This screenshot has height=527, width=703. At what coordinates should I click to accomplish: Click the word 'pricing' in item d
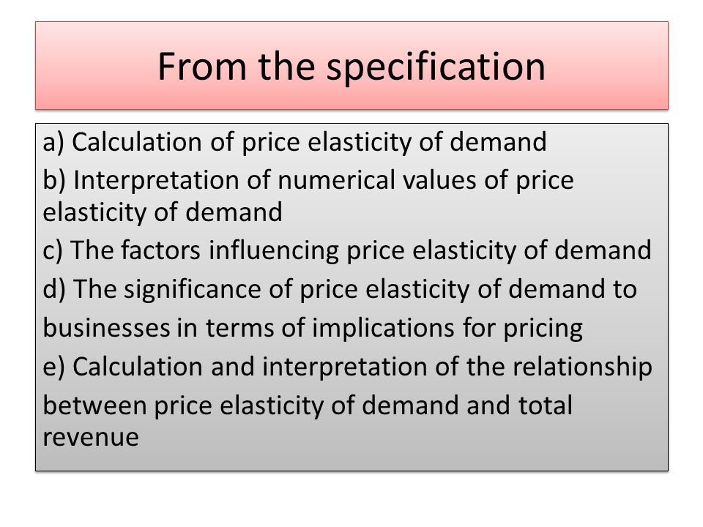click(x=543, y=329)
